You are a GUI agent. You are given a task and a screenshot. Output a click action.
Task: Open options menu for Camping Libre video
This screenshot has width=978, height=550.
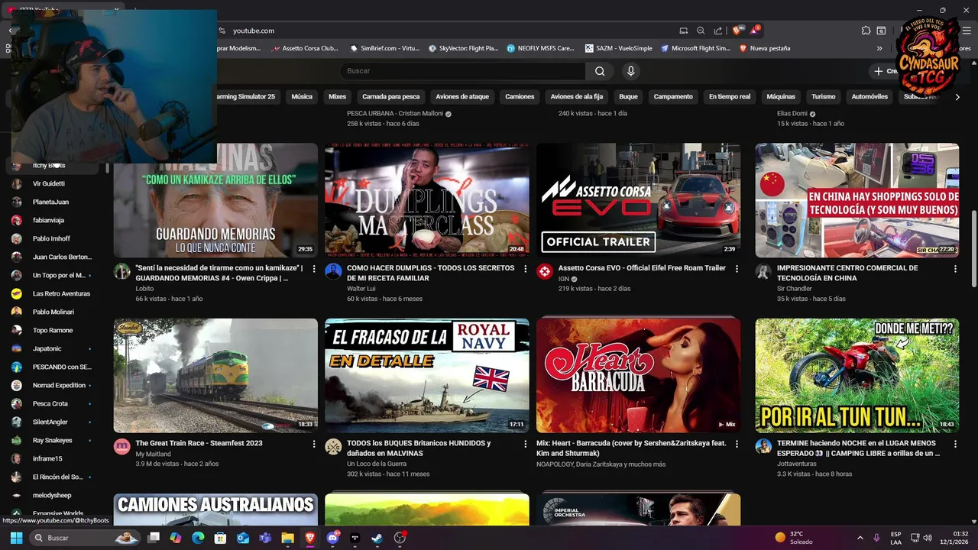[955, 444]
